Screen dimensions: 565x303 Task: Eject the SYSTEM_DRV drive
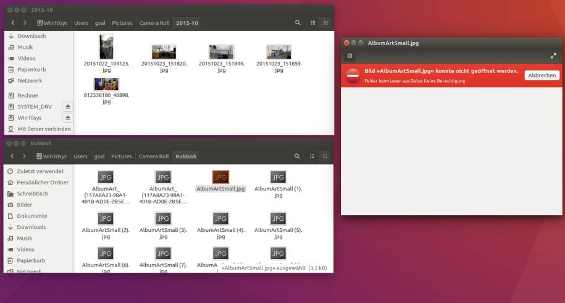point(67,107)
